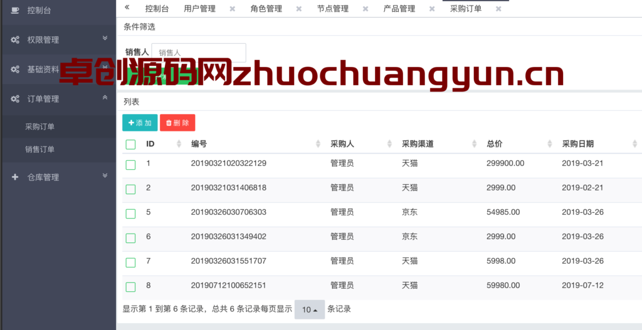The width and height of the screenshot is (642, 330).
Task: Expand the 仓库管理 menu chevron
Action: [105, 175]
